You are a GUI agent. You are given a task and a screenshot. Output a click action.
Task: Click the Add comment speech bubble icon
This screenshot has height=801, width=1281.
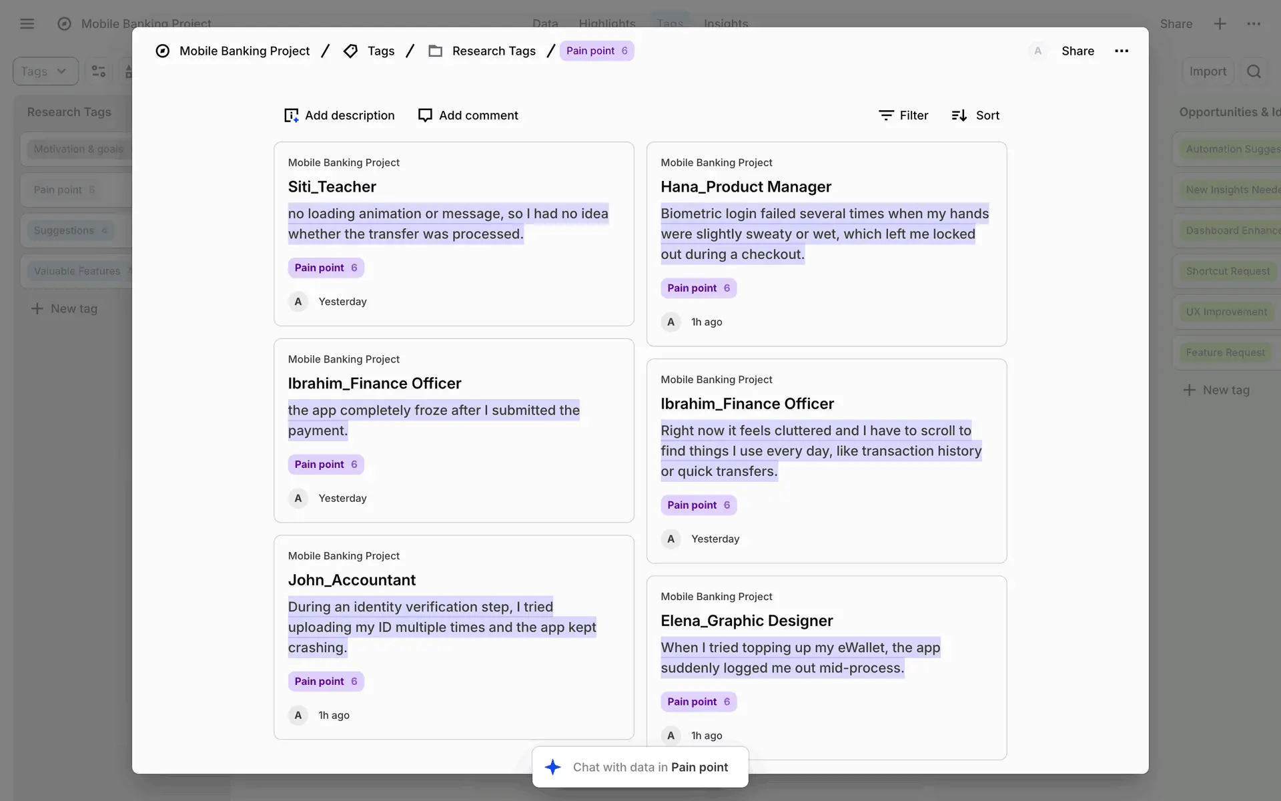(425, 115)
